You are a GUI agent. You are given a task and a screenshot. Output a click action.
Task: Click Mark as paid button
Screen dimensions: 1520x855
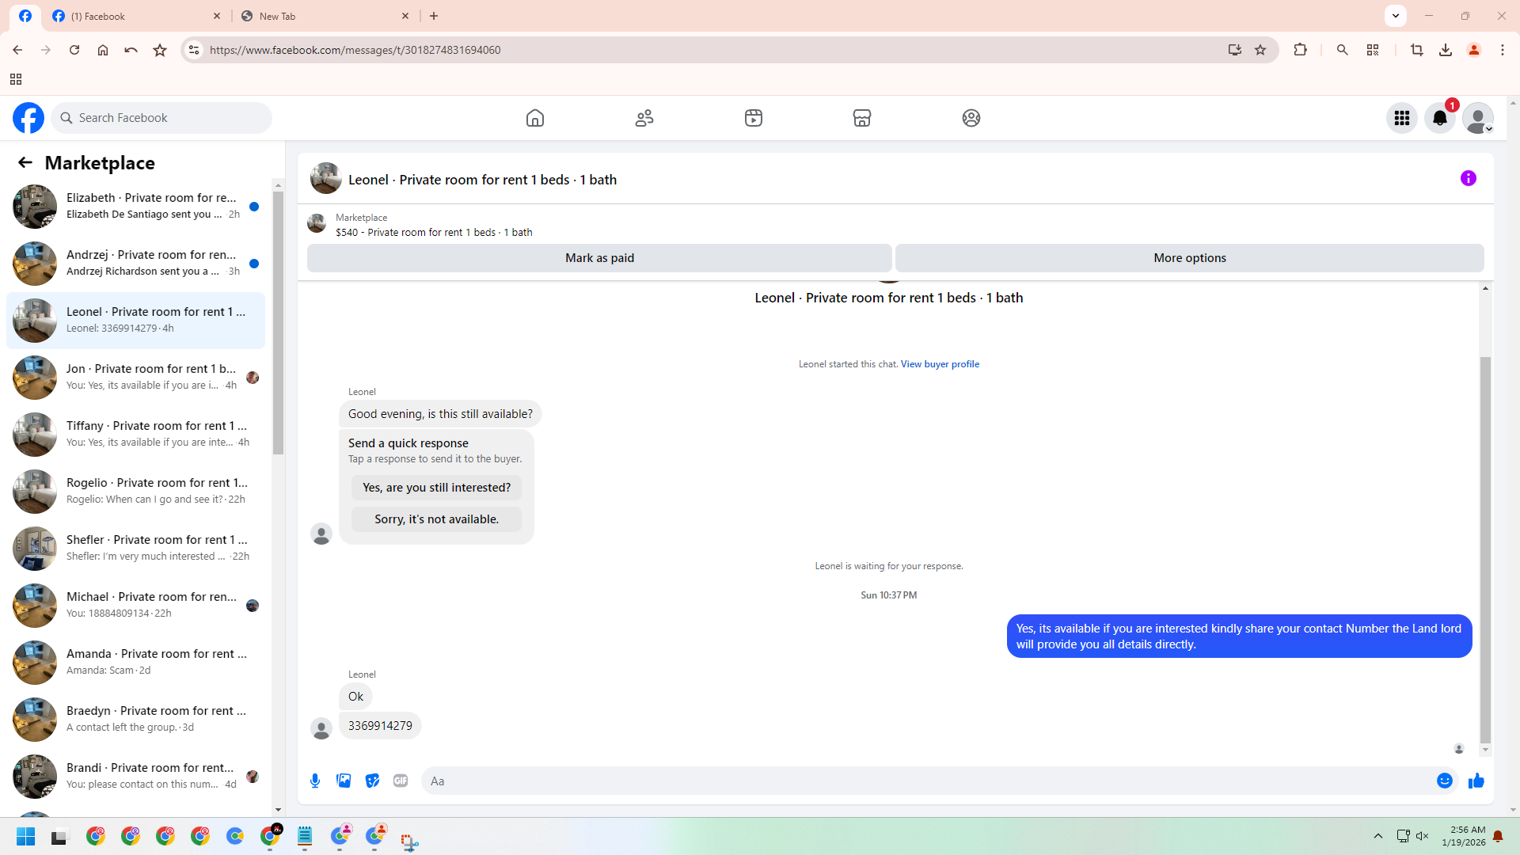[599, 258]
